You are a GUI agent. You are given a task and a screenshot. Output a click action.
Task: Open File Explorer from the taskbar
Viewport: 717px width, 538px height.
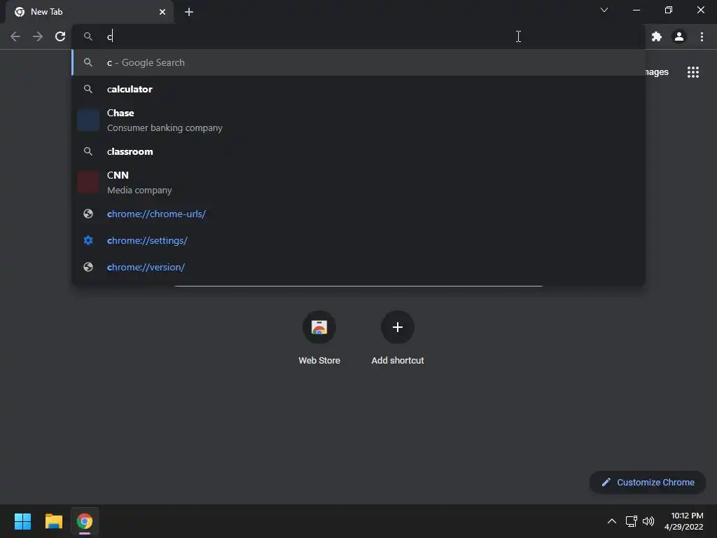tap(53, 521)
